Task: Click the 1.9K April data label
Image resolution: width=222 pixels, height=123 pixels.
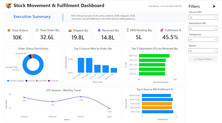Action: 109,112
